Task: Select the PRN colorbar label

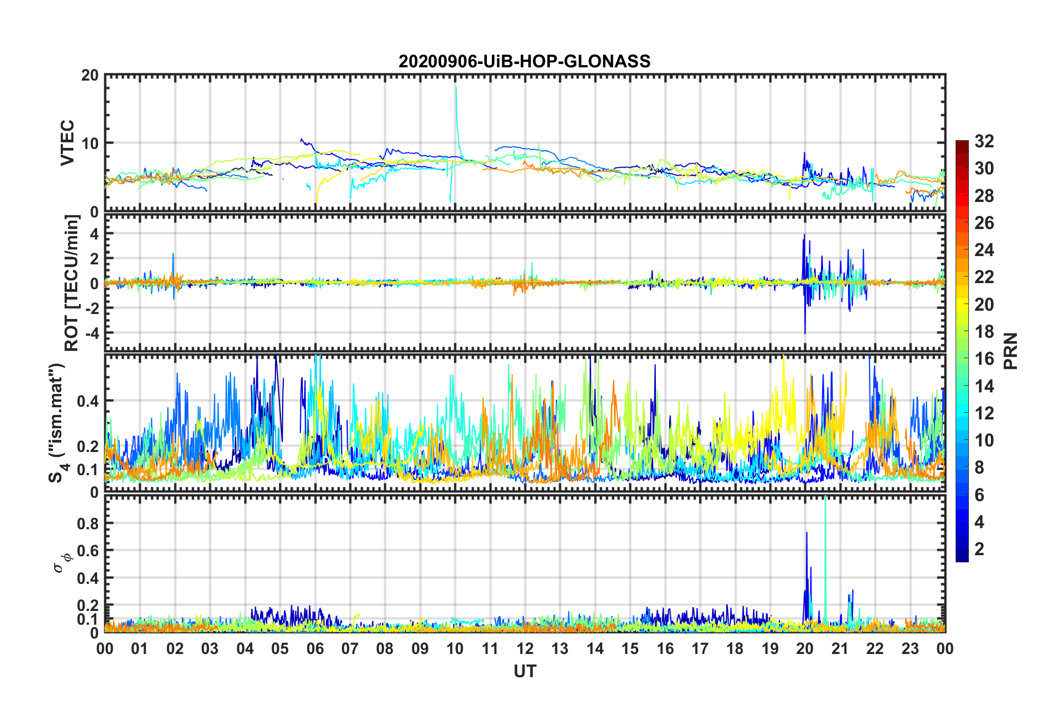Action: click(1011, 351)
